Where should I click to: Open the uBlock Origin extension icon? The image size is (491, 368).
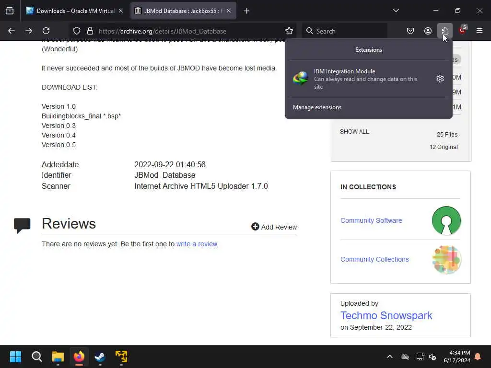coord(463,31)
